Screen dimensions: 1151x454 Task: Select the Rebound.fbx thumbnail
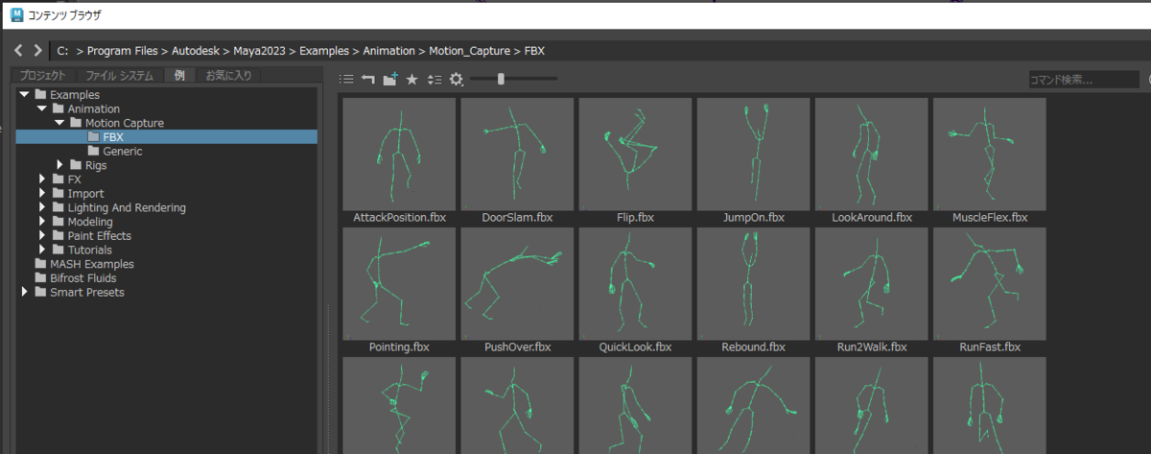753,283
